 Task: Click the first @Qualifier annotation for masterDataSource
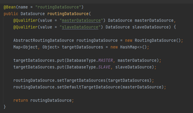pyautogui.click(x=25, y=20)
